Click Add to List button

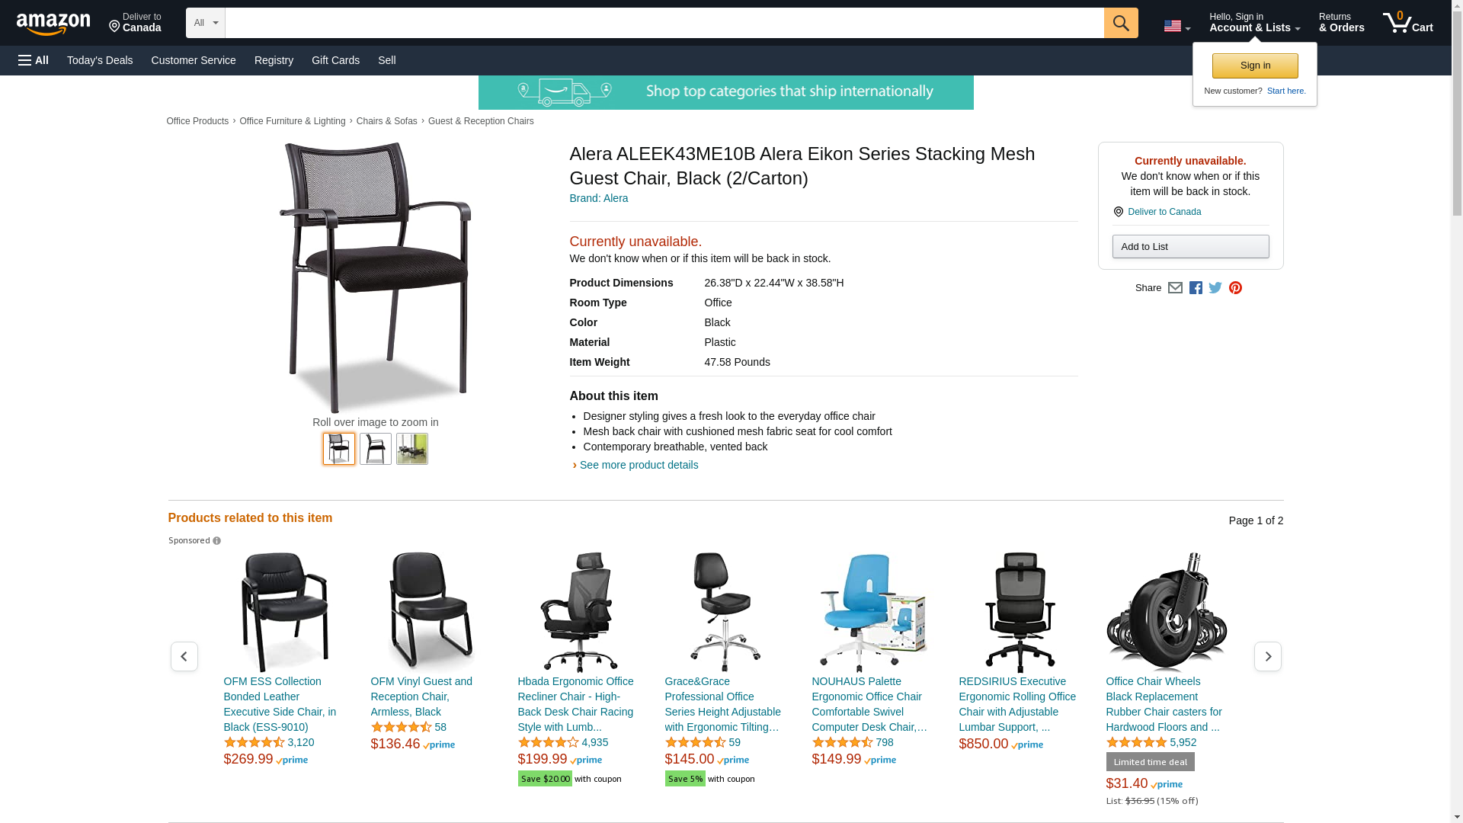pyautogui.click(x=1190, y=246)
